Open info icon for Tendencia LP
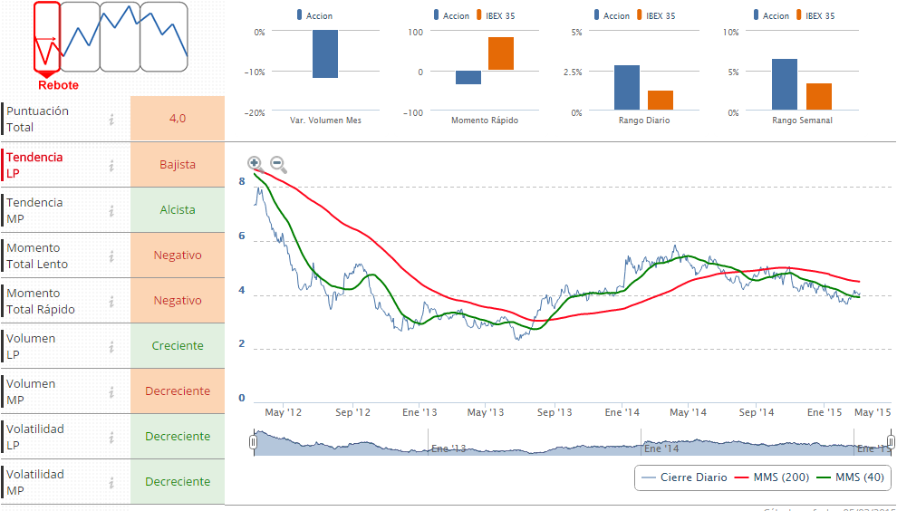Viewport: 897px width, 511px height. click(111, 165)
